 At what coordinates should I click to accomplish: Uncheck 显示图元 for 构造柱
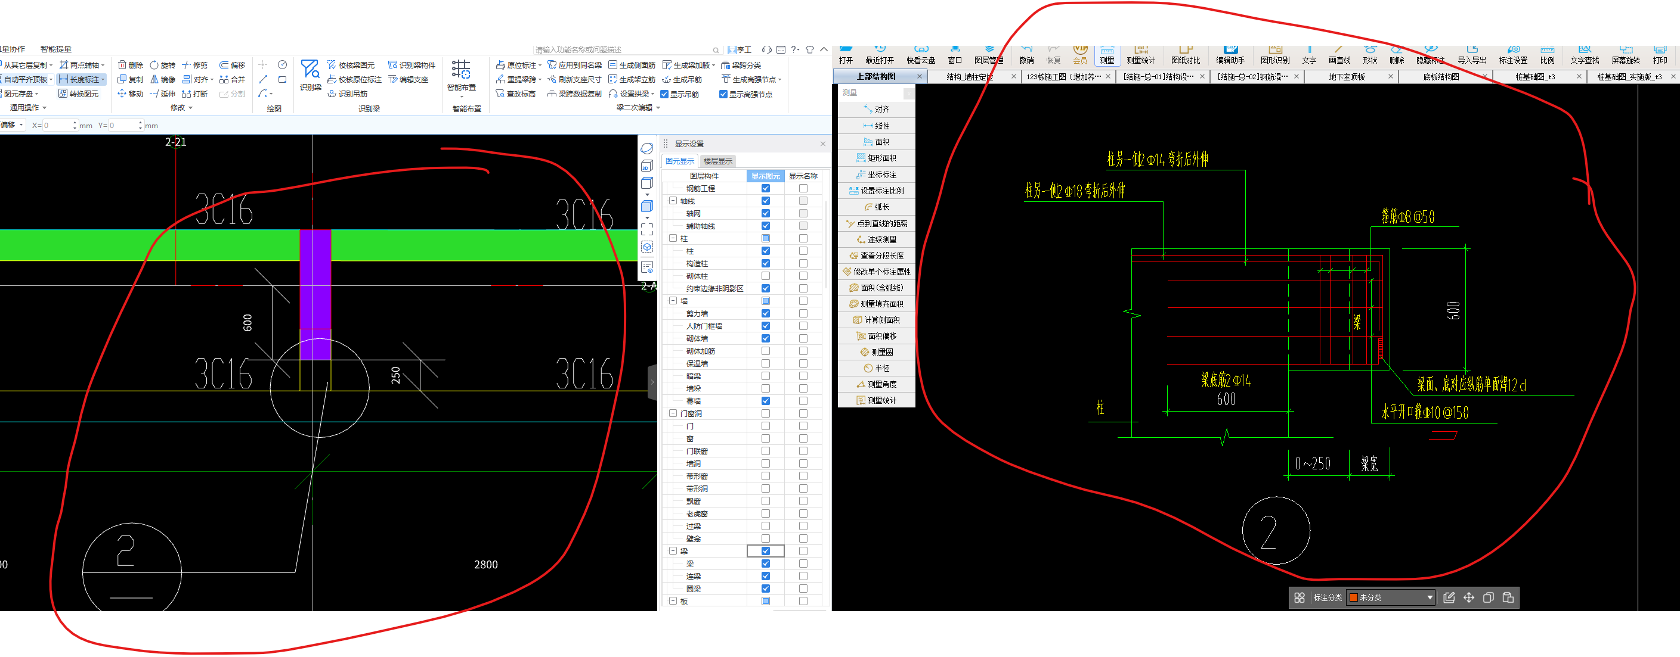point(766,264)
